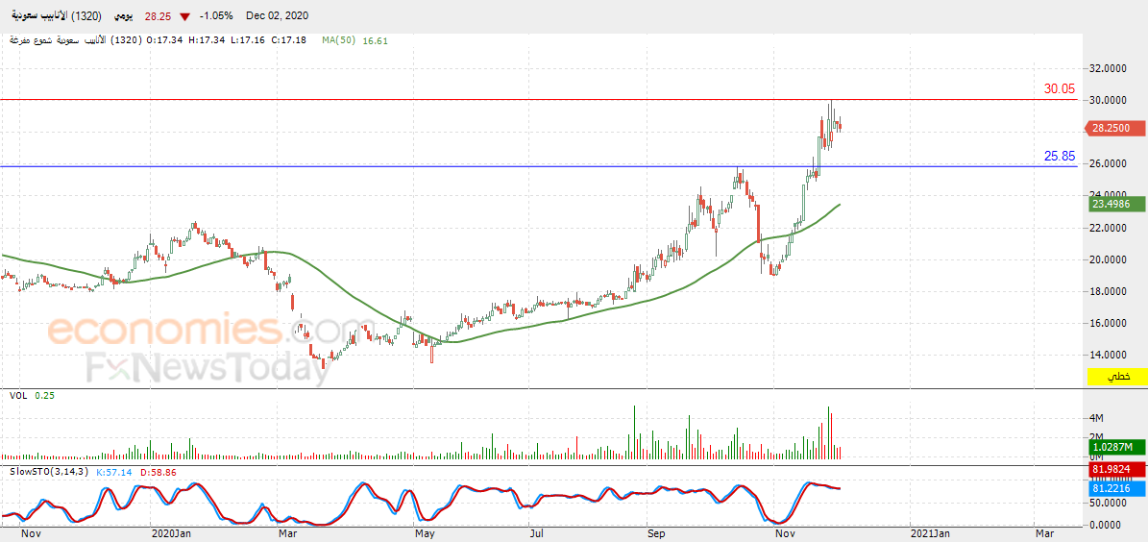
Task: Click the 26.0000 price axis label
Action: pos(1110,164)
